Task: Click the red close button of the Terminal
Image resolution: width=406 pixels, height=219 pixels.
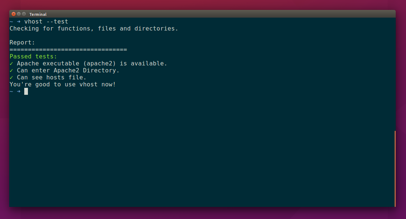Action: tap(13, 14)
